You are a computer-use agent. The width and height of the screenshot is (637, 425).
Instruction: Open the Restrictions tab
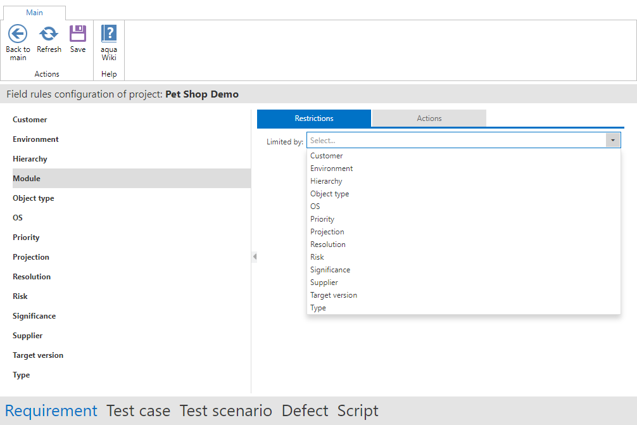point(314,118)
